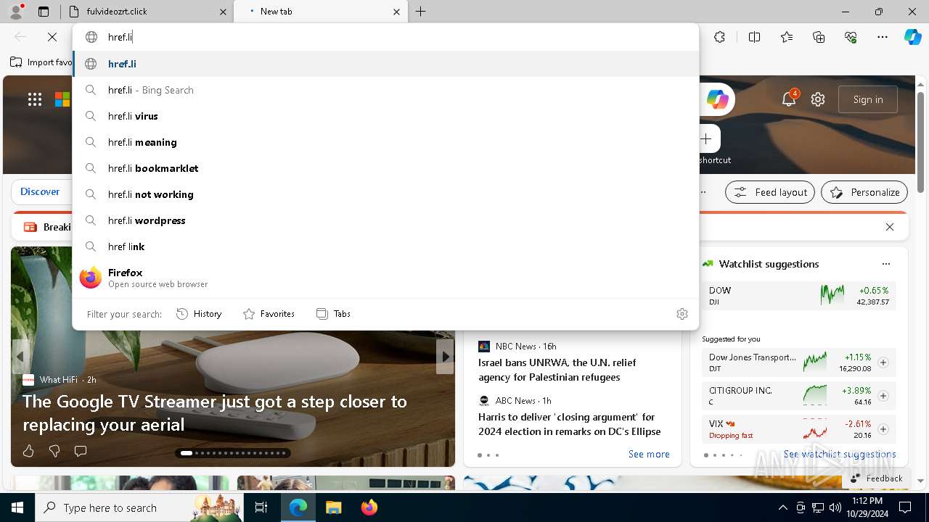Screen dimensions: 929x522
Task: Open See more news link
Action: [x=649, y=454]
